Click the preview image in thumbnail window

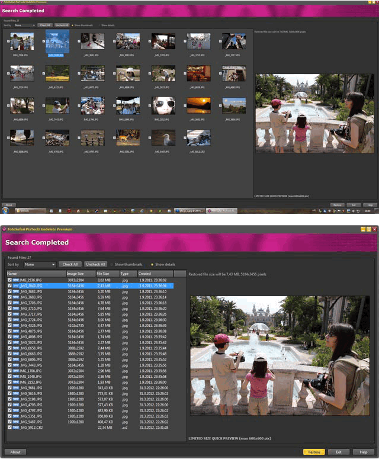(x=315, y=113)
